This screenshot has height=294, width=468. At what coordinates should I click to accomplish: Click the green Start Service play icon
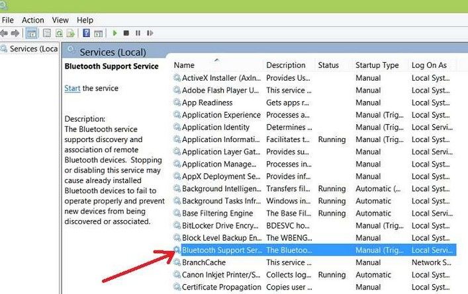115,33
